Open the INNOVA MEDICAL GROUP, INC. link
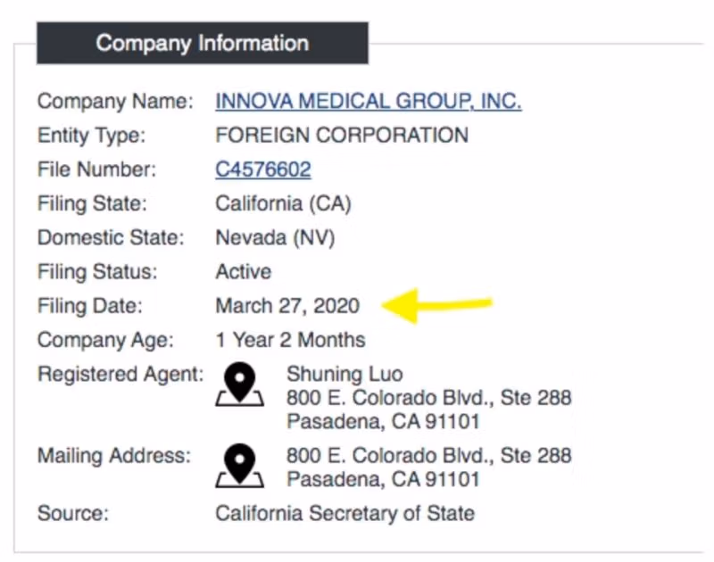 point(368,102)
